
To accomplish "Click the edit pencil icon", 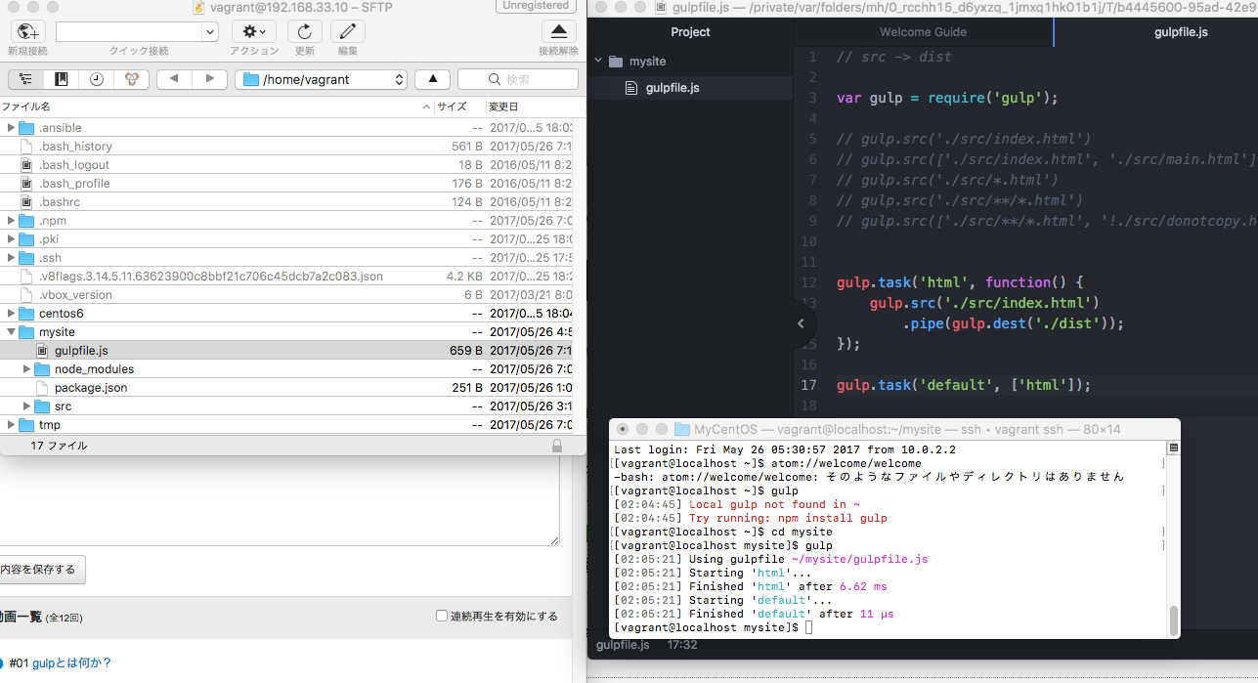I will (x=347, y=31).
